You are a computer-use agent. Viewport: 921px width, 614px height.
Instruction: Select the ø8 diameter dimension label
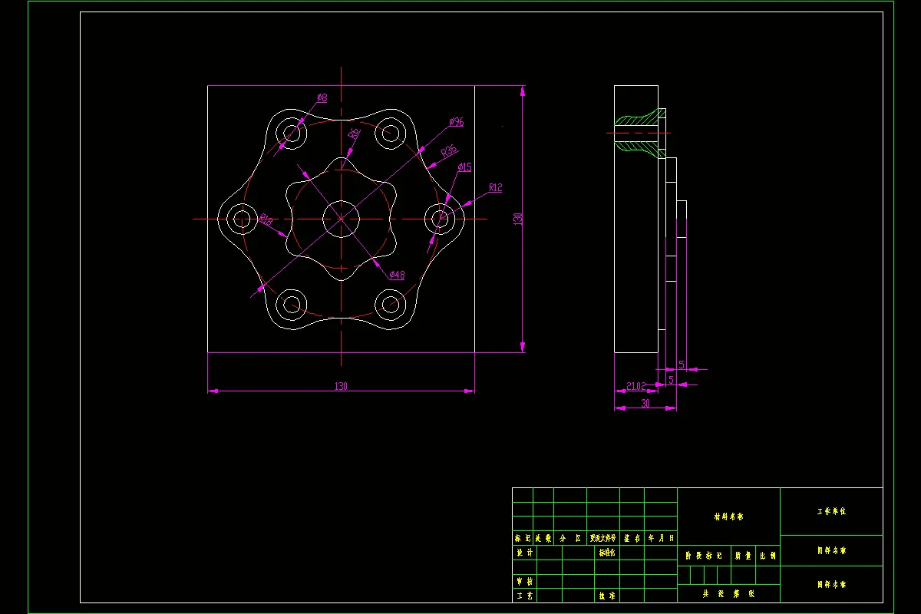coord(322,97)
